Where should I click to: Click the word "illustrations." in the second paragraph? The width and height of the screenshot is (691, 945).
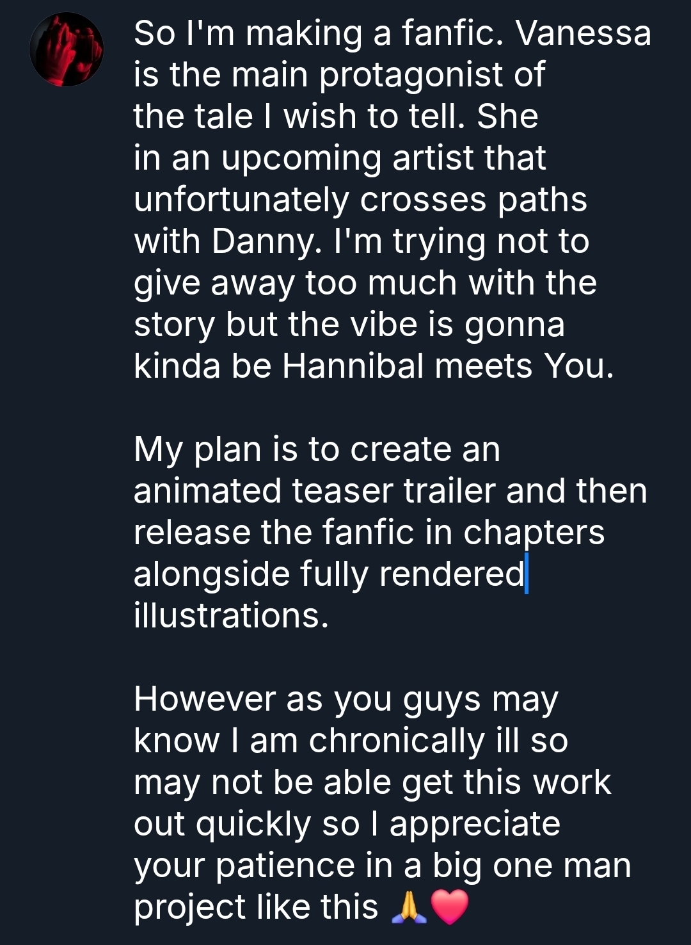click(231, 615)
